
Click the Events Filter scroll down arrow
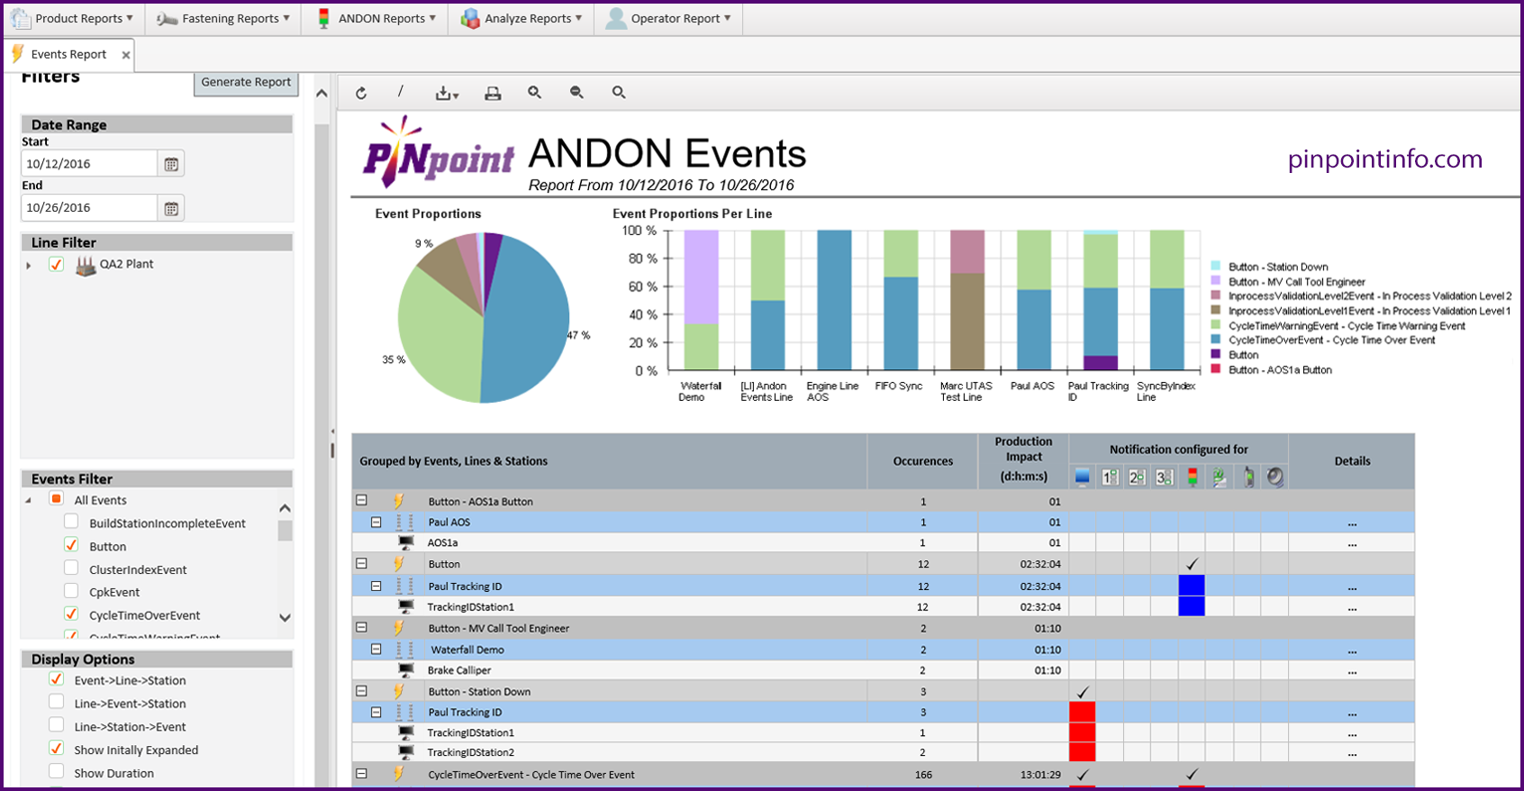click(285, 618)
